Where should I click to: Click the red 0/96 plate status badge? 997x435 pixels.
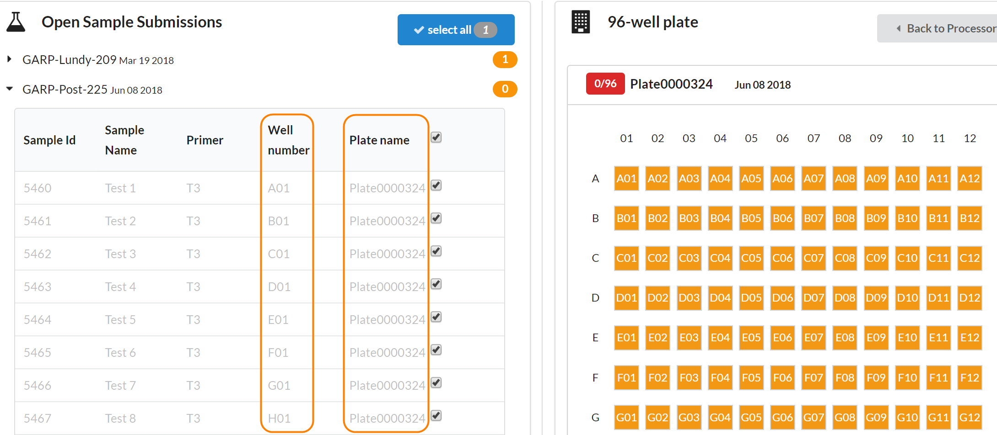click(605, 84)
